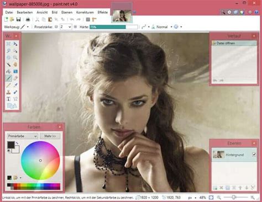Click the primary color swatch
The height and width of the screenshot is (202, 262).
(11, 145)
